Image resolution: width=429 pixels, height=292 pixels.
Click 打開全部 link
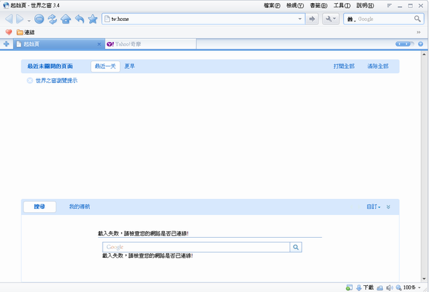pyautogui.click(x=344, y=66)
